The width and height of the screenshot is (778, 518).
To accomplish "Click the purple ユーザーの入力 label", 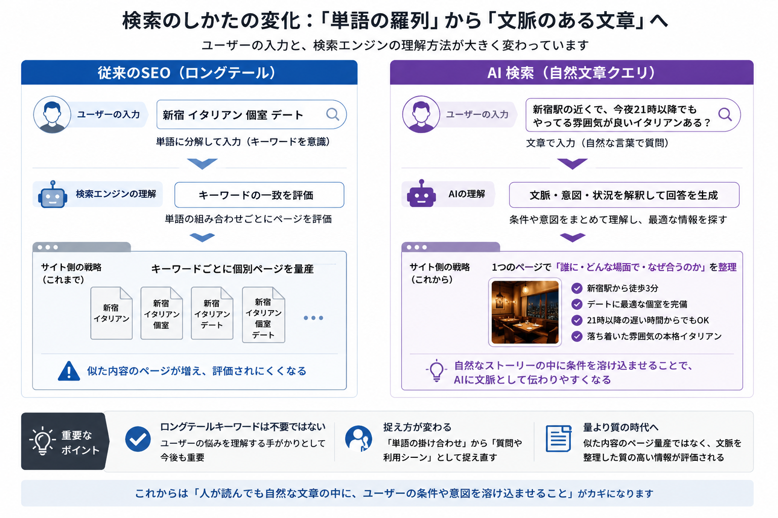I will click(477, 115).
